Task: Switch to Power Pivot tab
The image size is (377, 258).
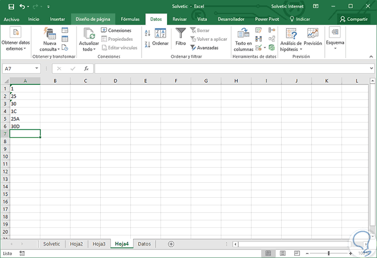Action: pos(267,19)
